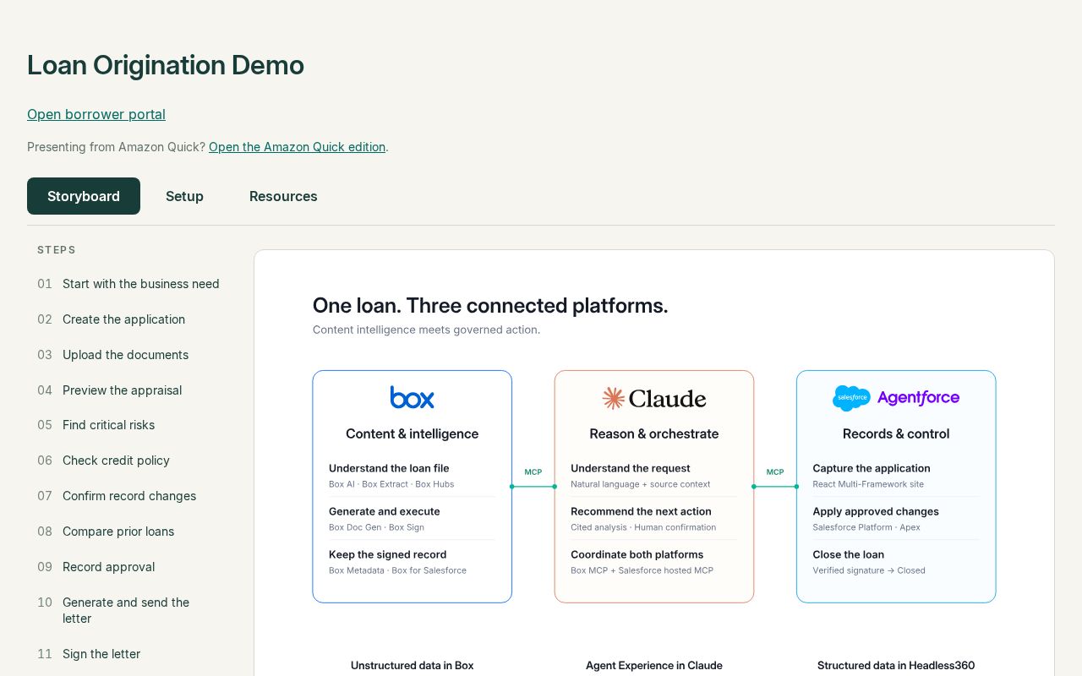This screenshot has height=676, width=1082.
Task: Click the Unstructured data in Box label
Action: coord(413,665)
